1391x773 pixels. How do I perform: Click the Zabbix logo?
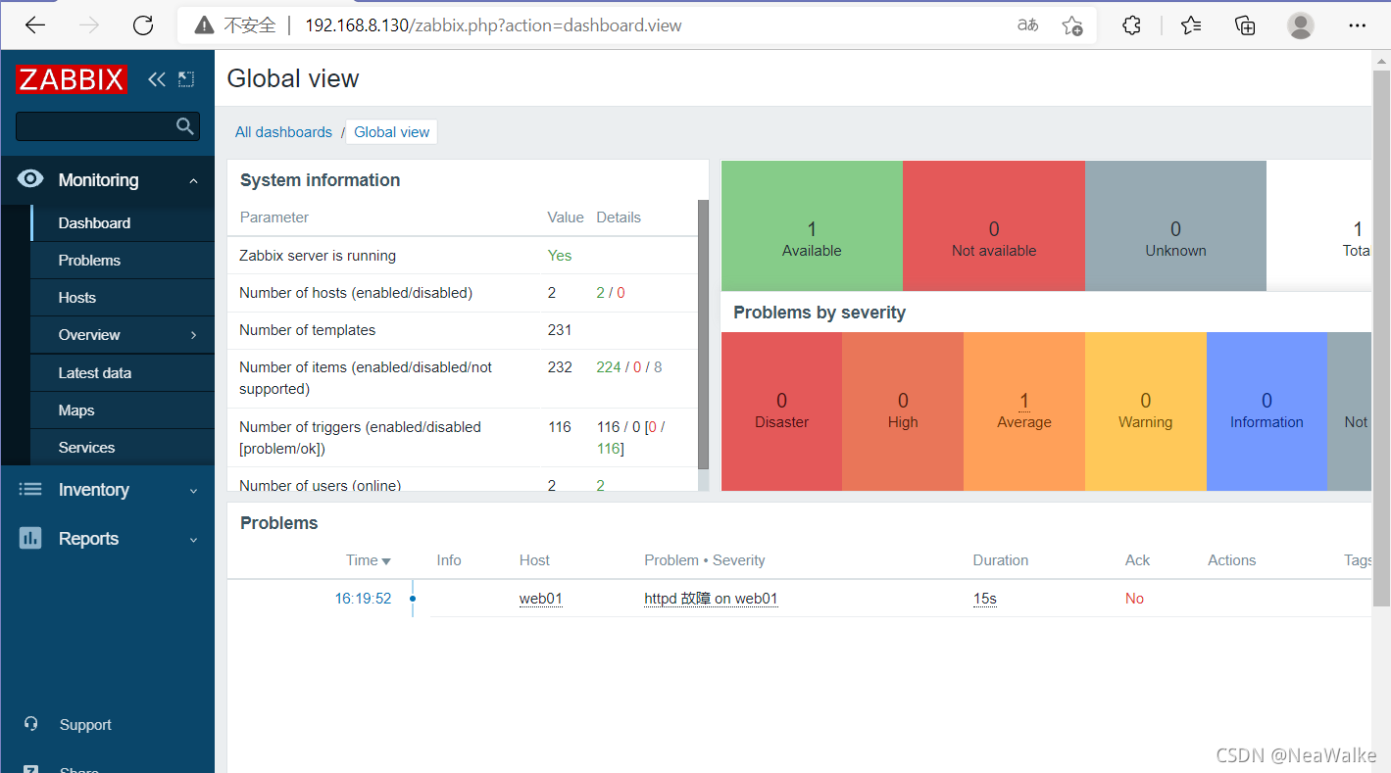click(x=71, y=79)
